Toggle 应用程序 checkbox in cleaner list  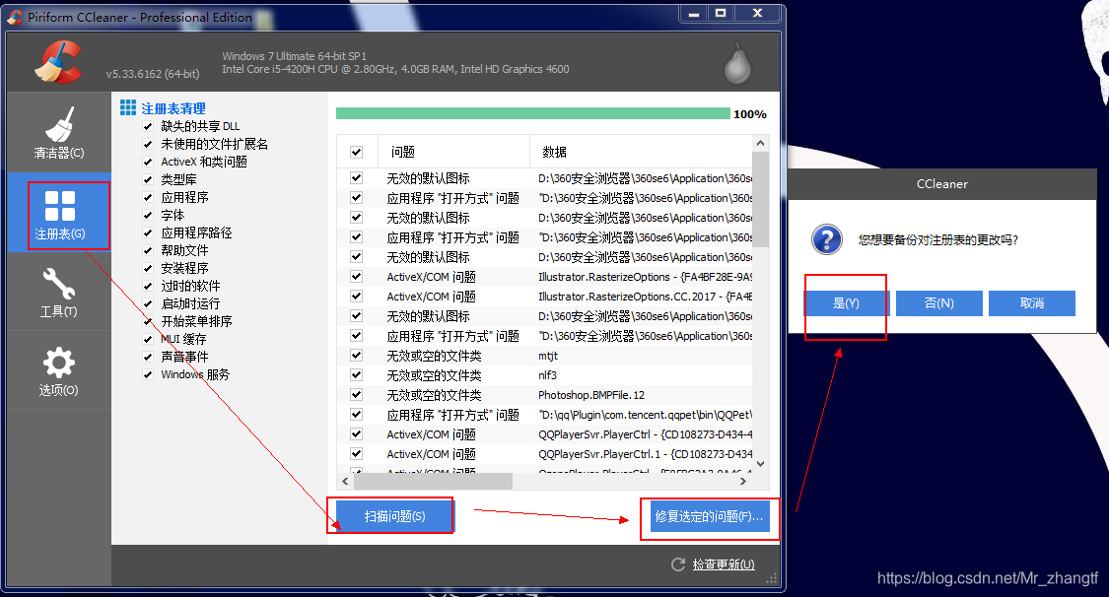pos(148,197)
